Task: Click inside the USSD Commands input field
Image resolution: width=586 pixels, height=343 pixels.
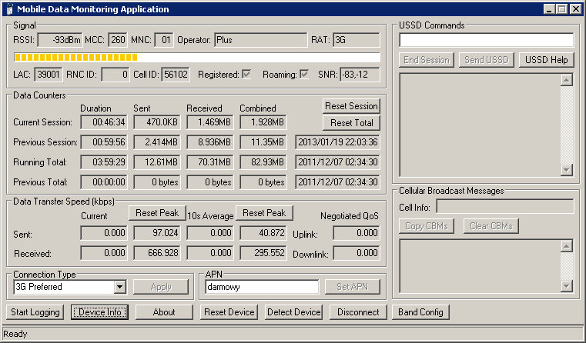Action: pyautogui.click(x=486, y=40)
